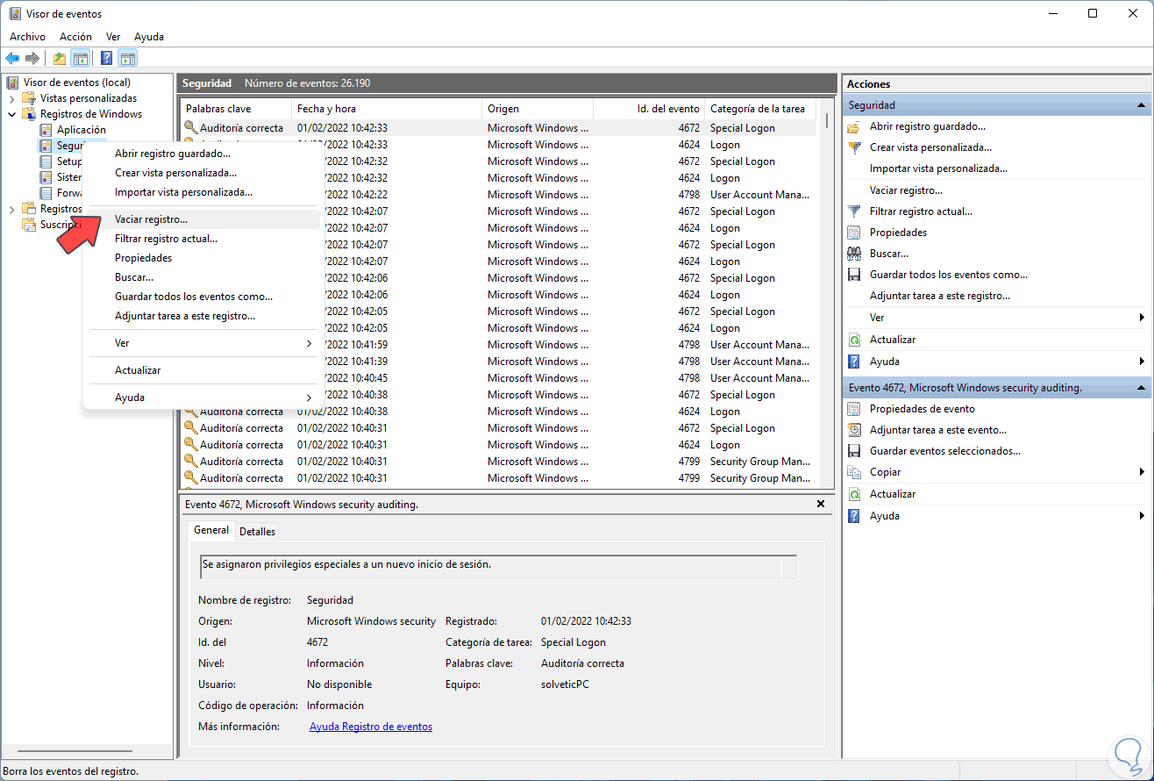Switch to the Detalles tab

click(257, 532)
